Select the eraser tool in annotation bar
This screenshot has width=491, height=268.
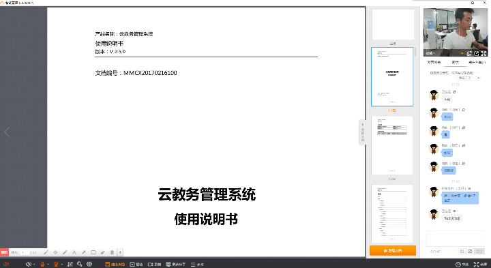103,252
